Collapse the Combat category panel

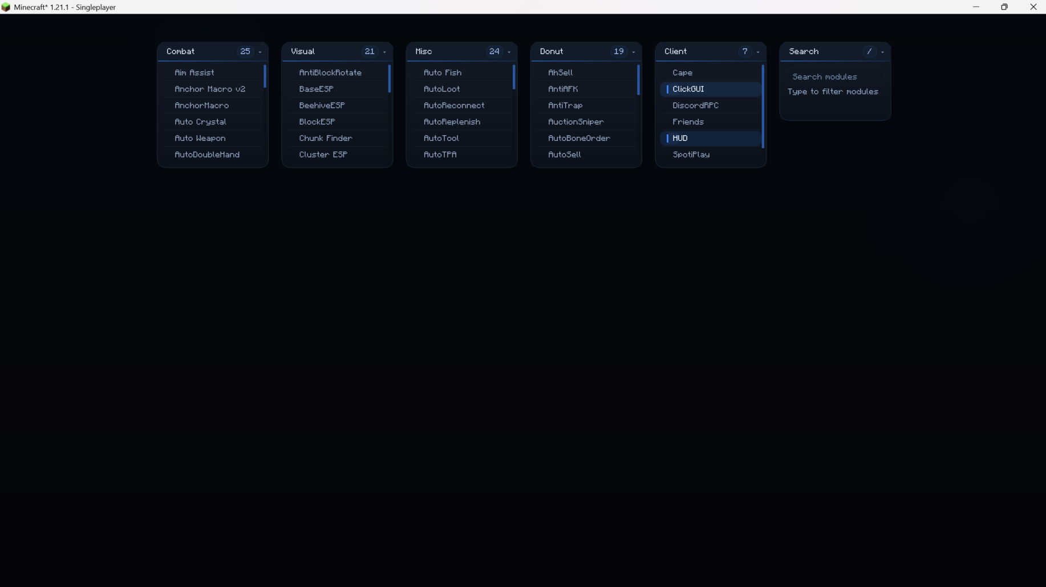(x=260, y=52)
